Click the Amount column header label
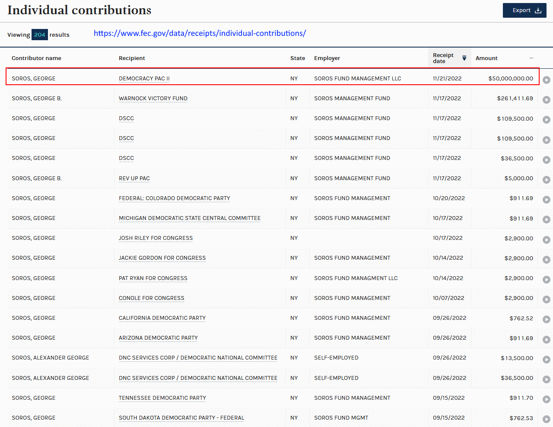 (x=486, y=58)
